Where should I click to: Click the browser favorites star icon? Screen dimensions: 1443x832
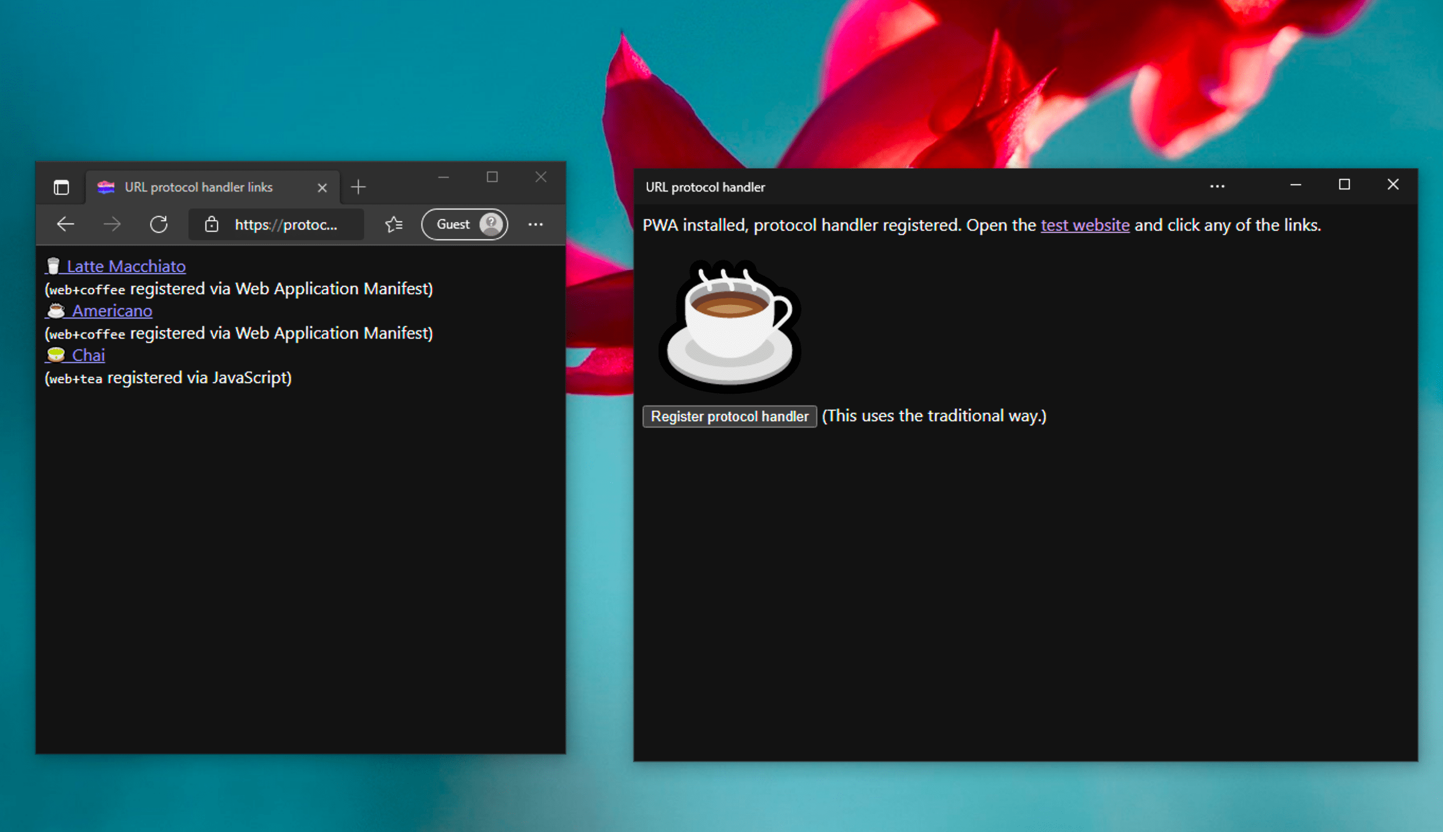[394, 224]
